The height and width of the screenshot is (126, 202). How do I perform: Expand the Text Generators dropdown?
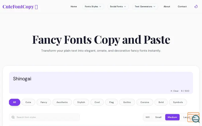click(145, 7)
